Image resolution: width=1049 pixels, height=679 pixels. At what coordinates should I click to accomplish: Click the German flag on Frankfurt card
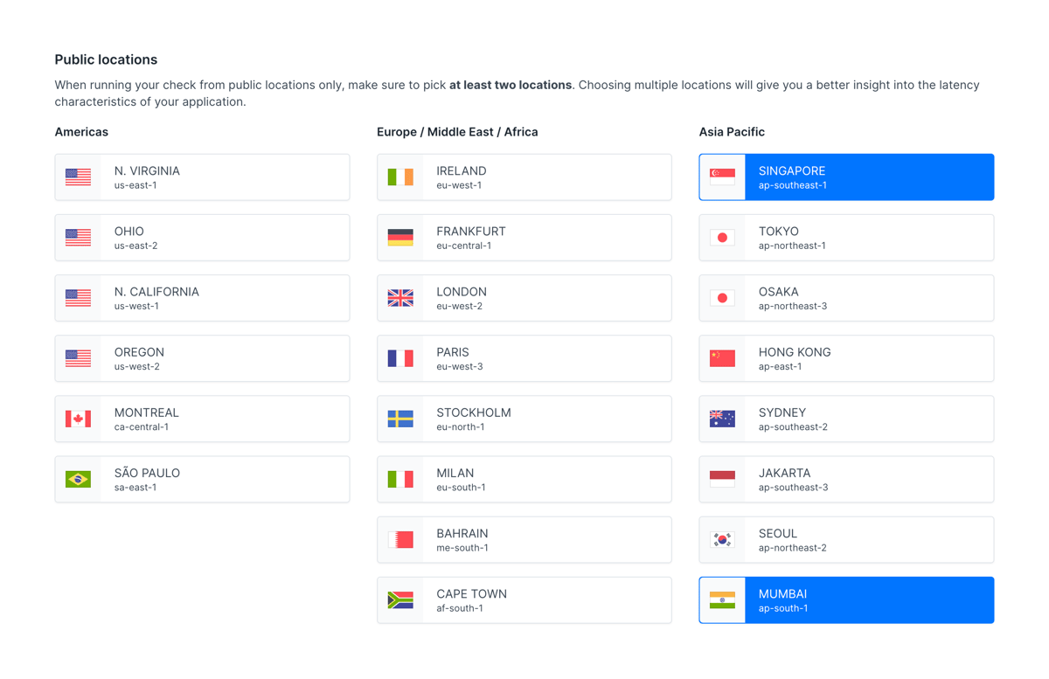pyautogui.click(x=399, y=237)
